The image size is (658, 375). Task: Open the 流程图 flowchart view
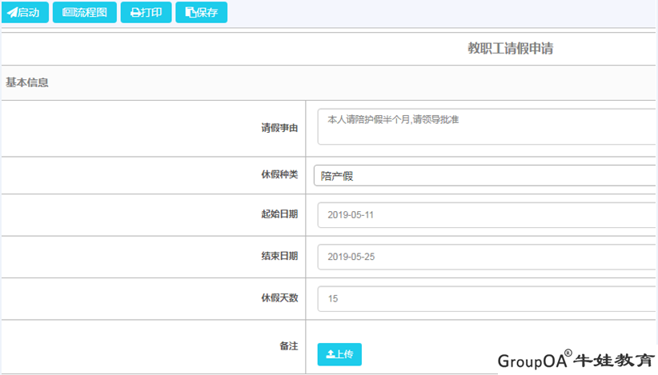(85, 12)
